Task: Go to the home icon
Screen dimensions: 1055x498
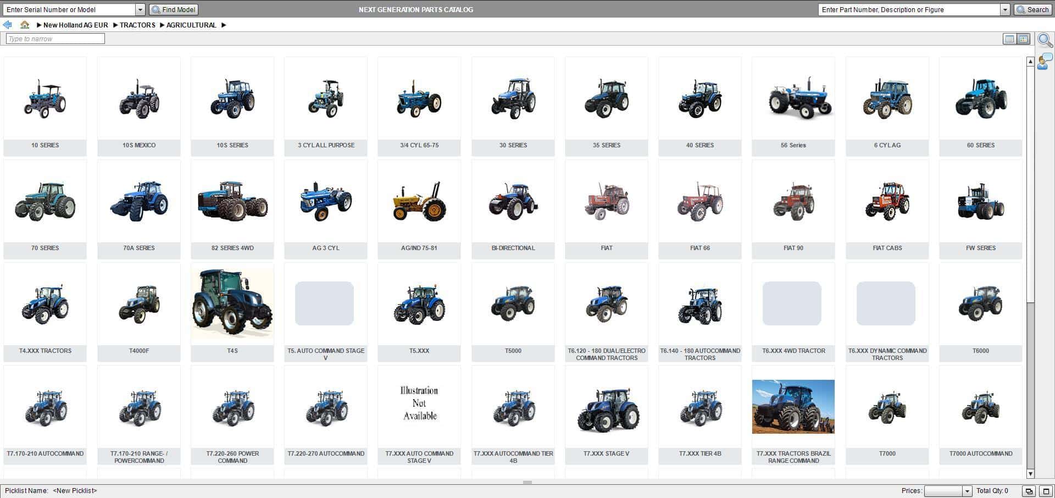Action: [25, 25]
